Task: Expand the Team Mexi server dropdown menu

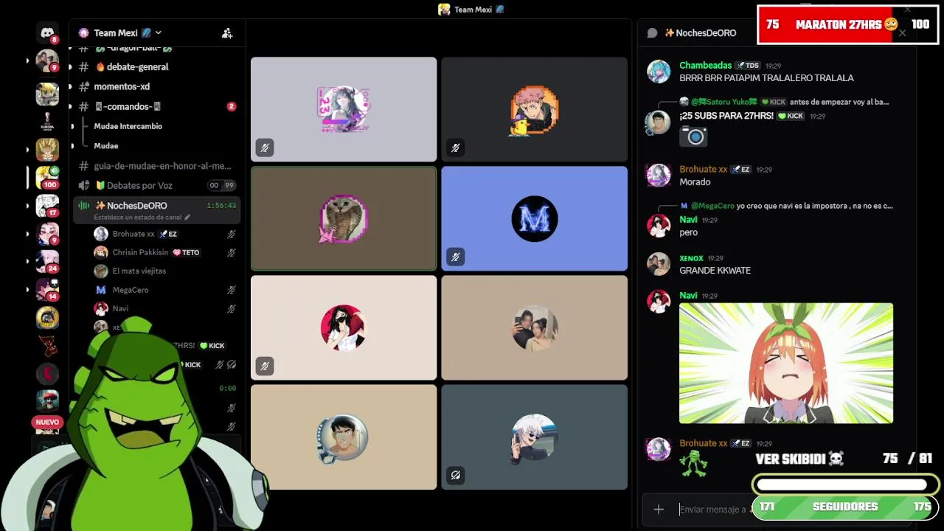Action: coord(158,32)
